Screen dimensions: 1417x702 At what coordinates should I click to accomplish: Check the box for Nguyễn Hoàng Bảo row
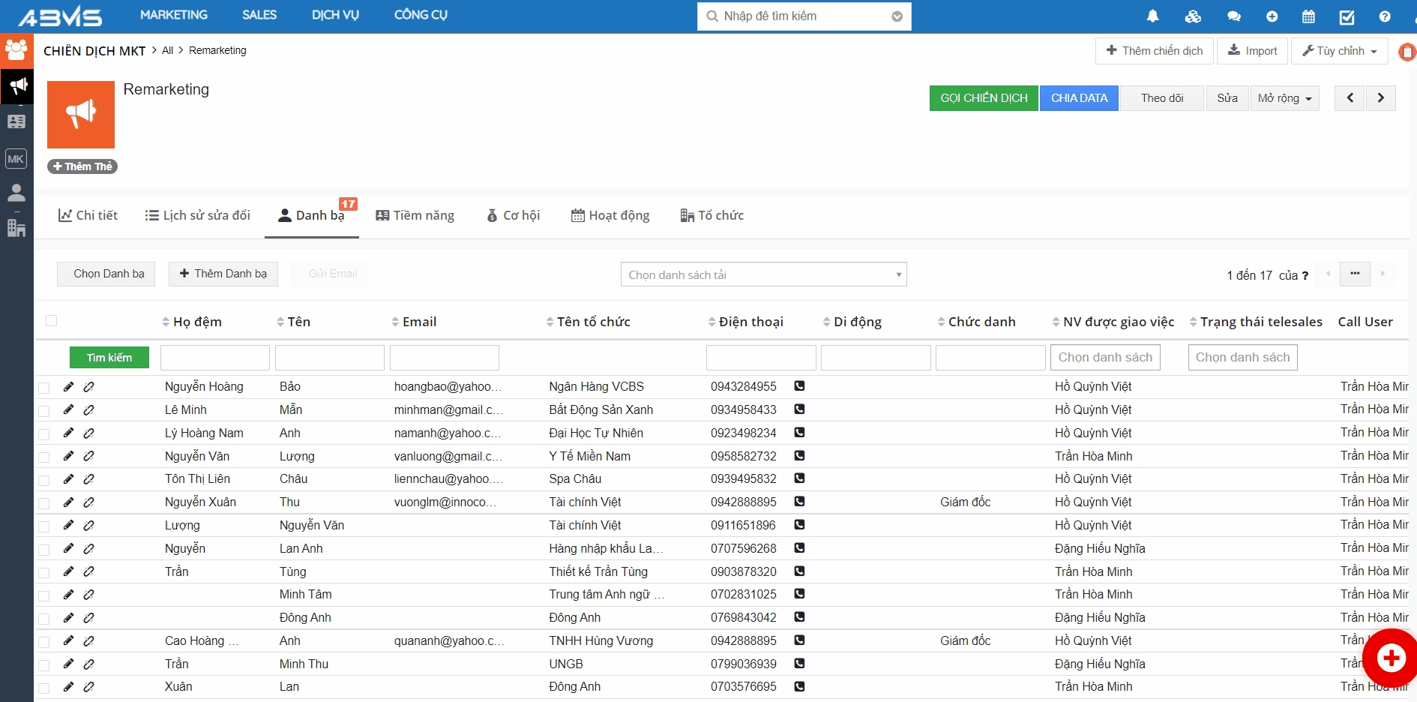(x=44, y=388)
